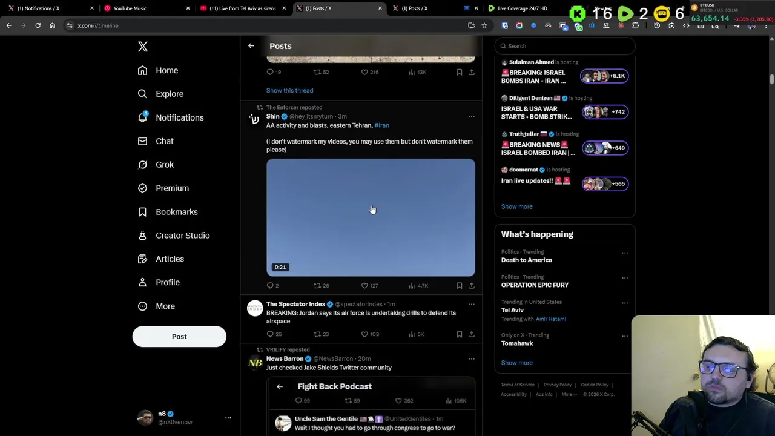The image size is (775, 436).
Task: Open Premium from sidebar
Action: (163, 188)
